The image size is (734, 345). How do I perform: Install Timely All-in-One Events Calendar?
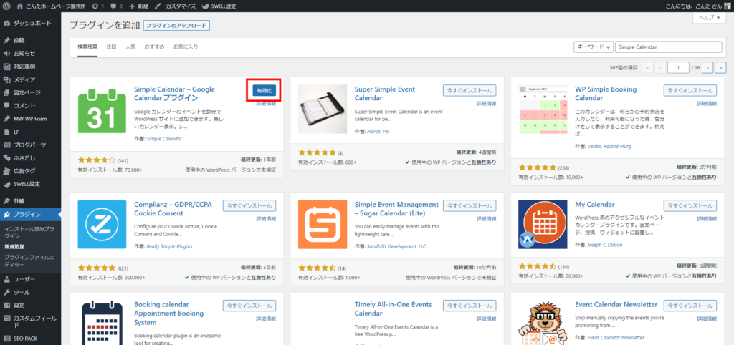pos(470,306)
